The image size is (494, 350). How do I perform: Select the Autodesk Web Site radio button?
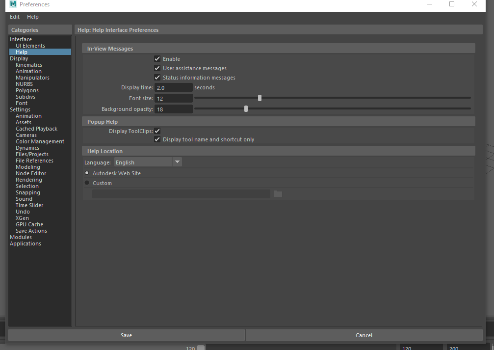(87, 173)
